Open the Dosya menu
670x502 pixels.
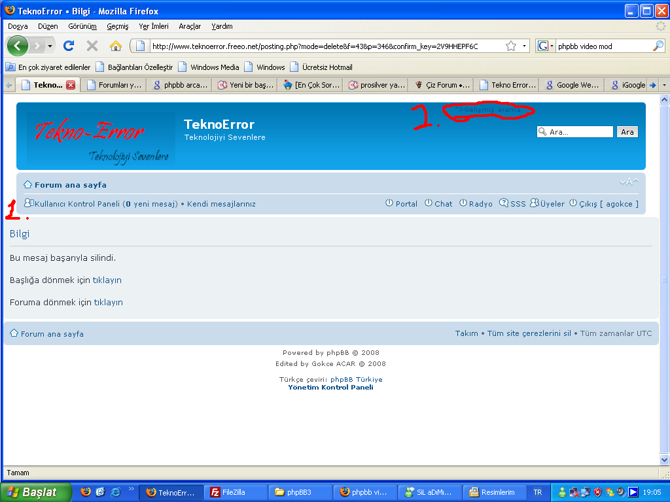[18, 26]
